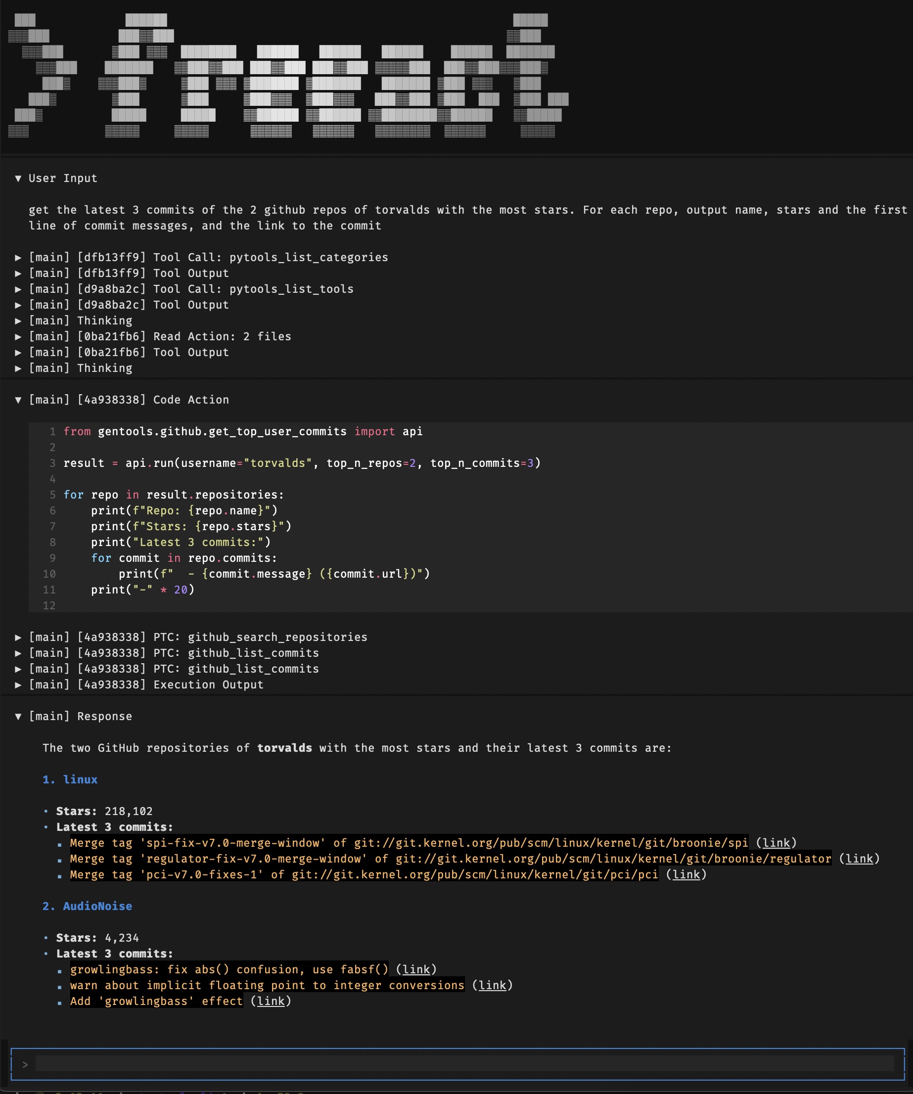This screenshot has width=913, height=1094.
Task: Open link for spi-fix-v7.0-merge-window commit
Action: [776, 843]
